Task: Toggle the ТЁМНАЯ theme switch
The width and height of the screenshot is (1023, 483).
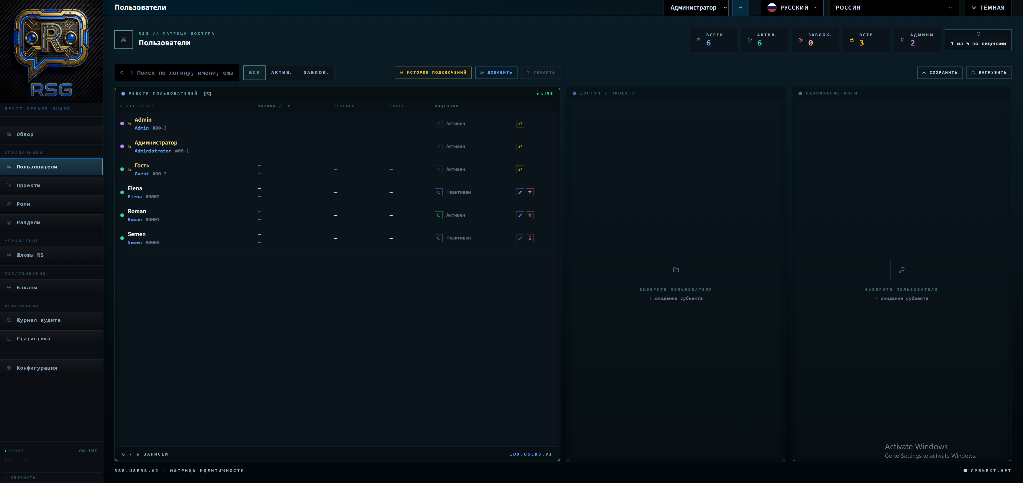Action: [x=988, y=7]
